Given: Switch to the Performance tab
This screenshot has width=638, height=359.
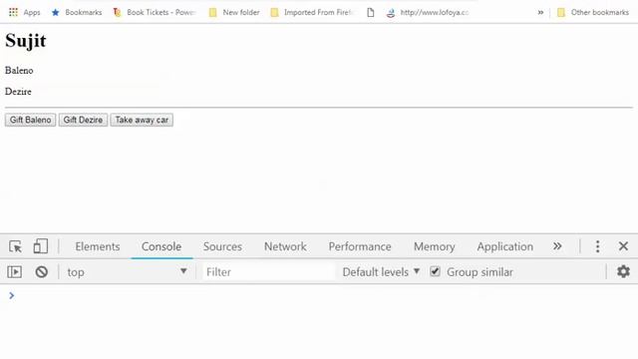Looking at the screenshot, I should [x=360, y=246].
